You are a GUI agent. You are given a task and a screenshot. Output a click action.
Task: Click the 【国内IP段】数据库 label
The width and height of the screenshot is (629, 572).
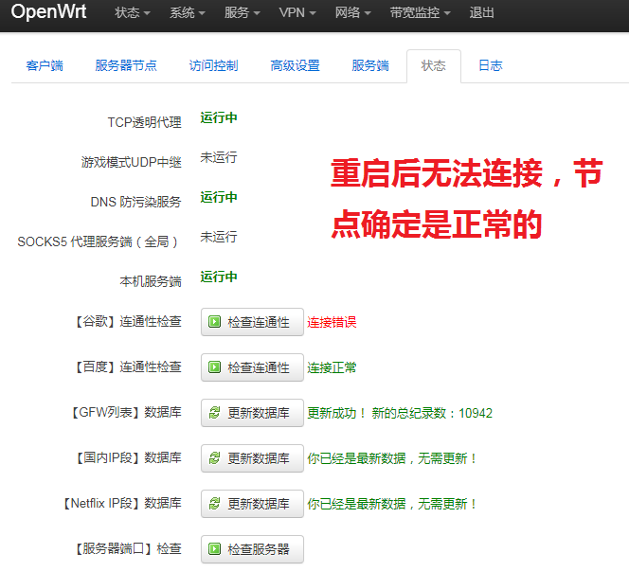127,457
